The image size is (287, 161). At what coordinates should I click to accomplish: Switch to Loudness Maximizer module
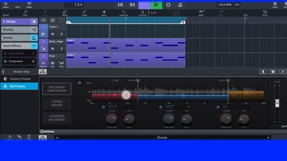coord(57,118)
